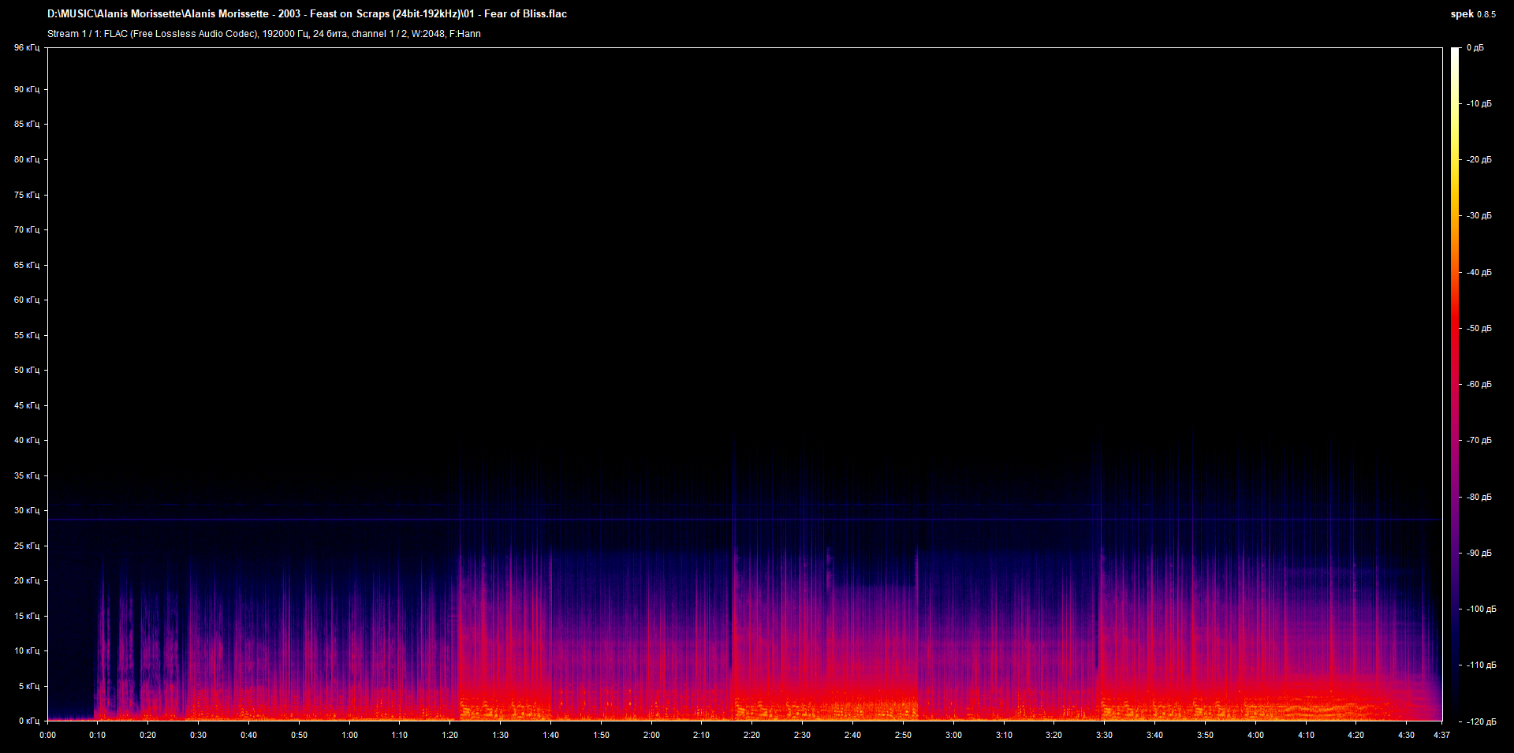This screenshot has width=1514, height=753.
Task: Click the 3:30 time axis marker
Action: coord(1104,735)
